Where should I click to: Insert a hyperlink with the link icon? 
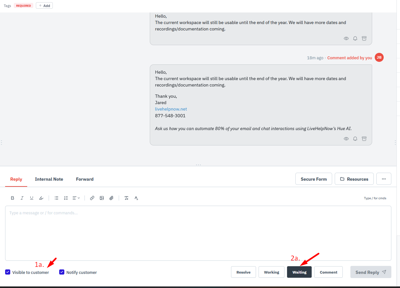coord(92,198)
